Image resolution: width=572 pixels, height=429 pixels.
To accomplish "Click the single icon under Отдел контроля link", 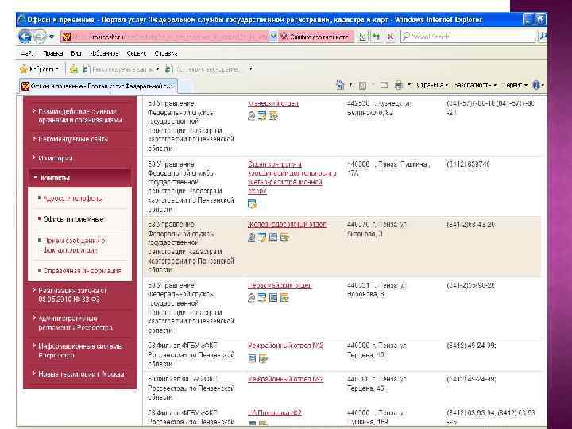I will tap(252, 204).
